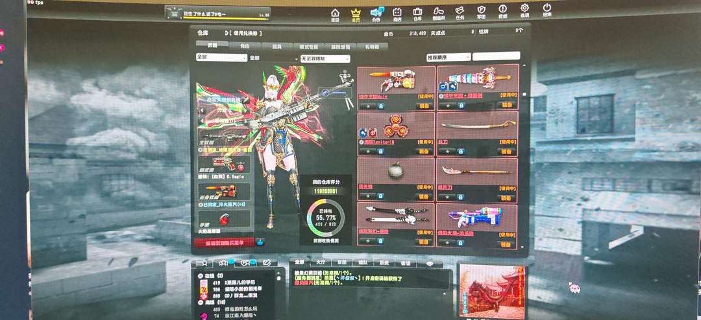The width and height of the screenshot is (701, 320).
Task: Expand the 无武器限制 filter dropdown
Action: (325, 58)
